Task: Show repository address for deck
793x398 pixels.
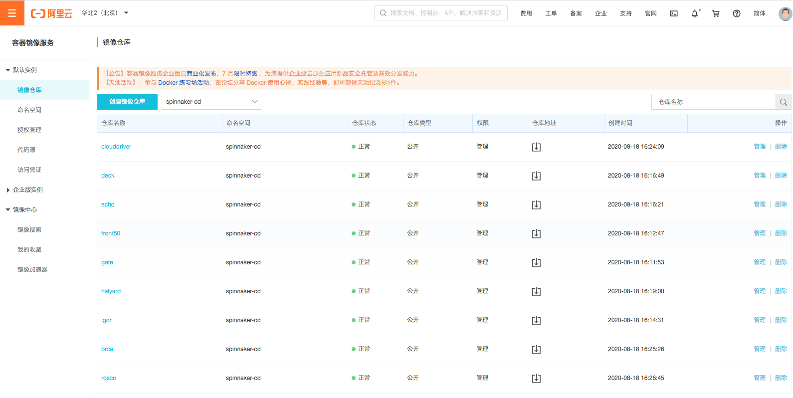Action: point(536,176)
